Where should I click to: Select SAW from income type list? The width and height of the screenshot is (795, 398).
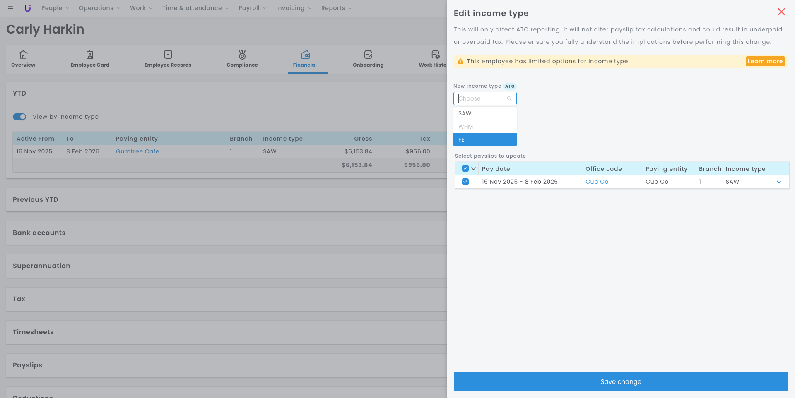(485, 113)
